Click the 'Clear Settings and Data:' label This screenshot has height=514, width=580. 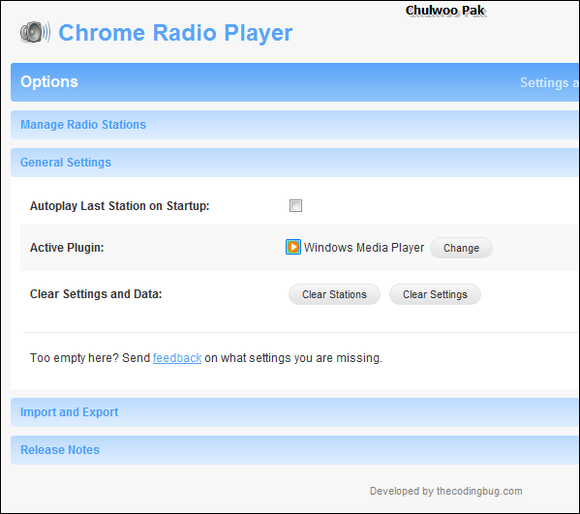pyautogui.click(x=96, y=294)
